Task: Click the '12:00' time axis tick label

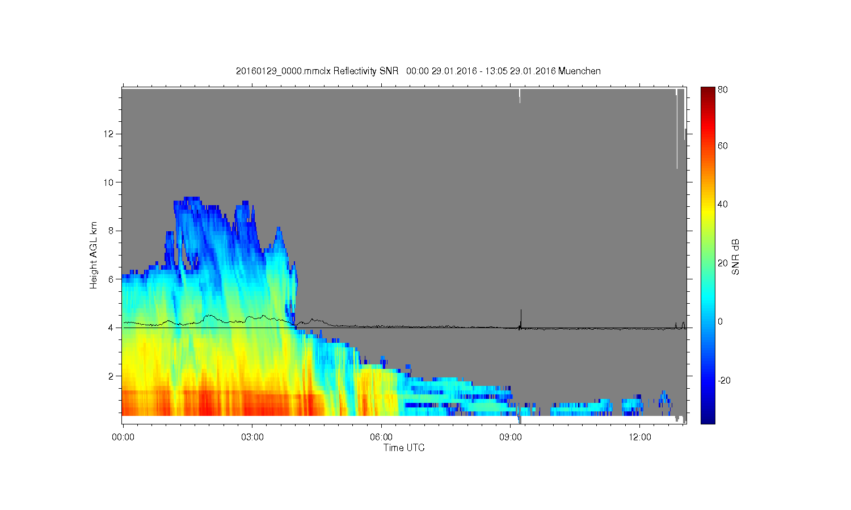Action: 639,437
